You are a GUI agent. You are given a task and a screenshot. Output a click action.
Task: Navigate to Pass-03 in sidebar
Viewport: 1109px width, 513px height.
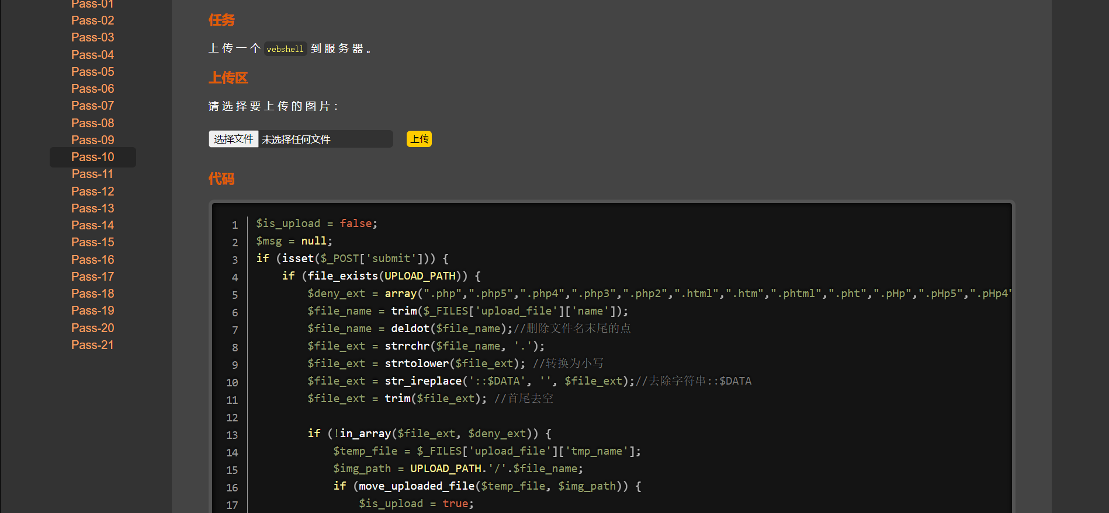pos(92,37)
